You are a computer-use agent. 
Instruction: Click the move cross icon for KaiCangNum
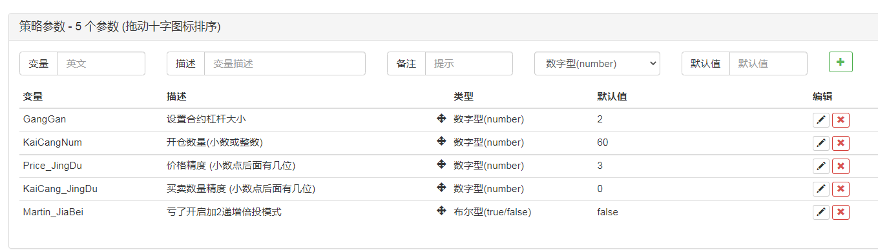click(441, 141)
